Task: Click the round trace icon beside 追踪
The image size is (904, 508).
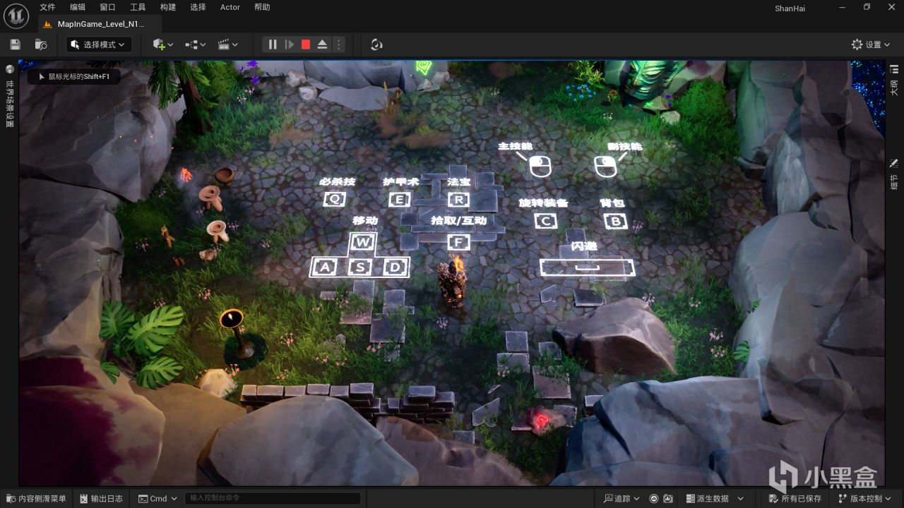Action: tap(653, 498)
